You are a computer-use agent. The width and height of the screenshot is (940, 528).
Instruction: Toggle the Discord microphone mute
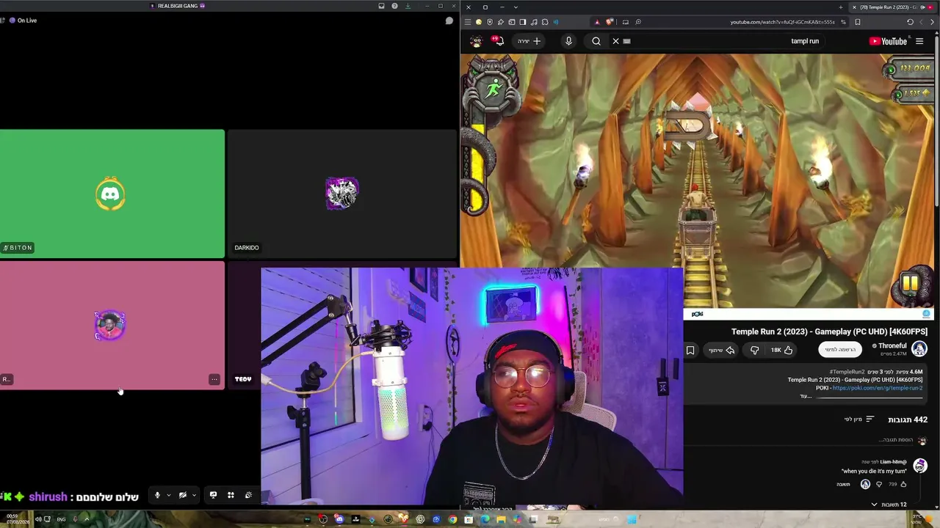(x=157, y=495)
